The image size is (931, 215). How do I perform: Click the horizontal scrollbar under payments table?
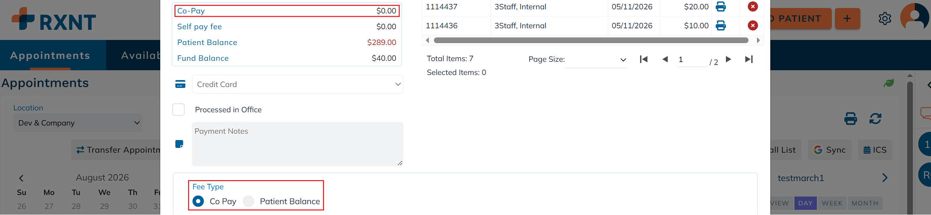coord(591,40)
